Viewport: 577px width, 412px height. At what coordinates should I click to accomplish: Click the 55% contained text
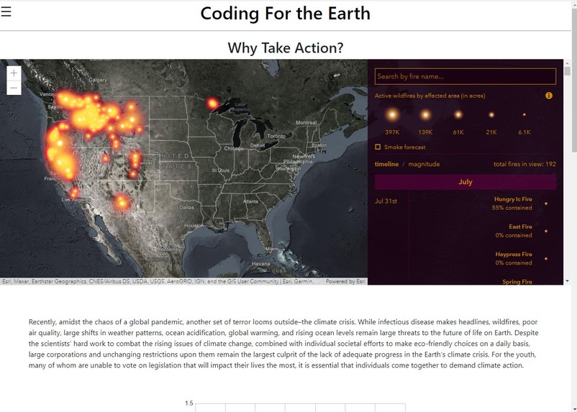512,208
